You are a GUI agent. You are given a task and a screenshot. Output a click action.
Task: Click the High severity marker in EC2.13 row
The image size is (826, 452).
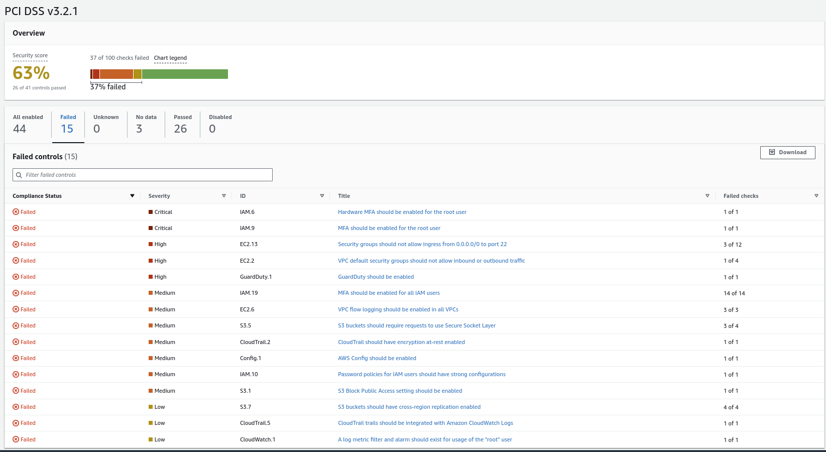[x=151, y=244]
